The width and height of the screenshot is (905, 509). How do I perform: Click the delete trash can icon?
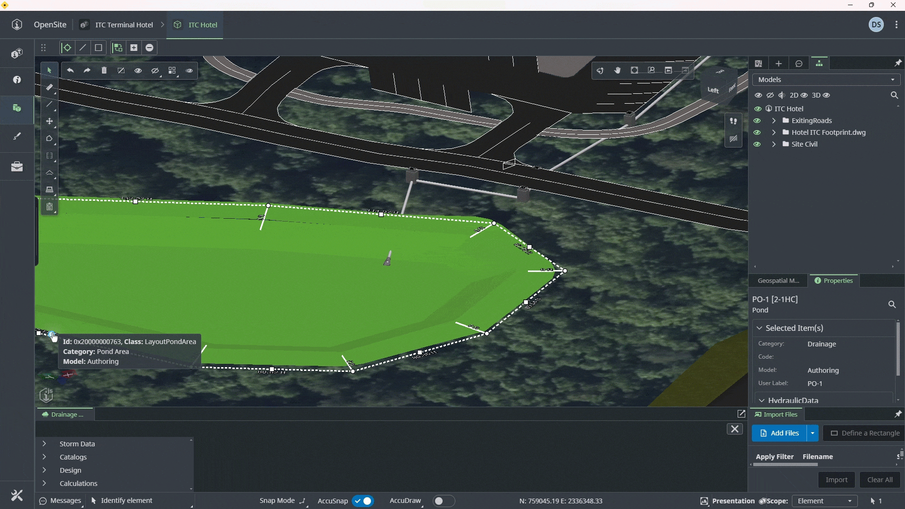[104, 71]
